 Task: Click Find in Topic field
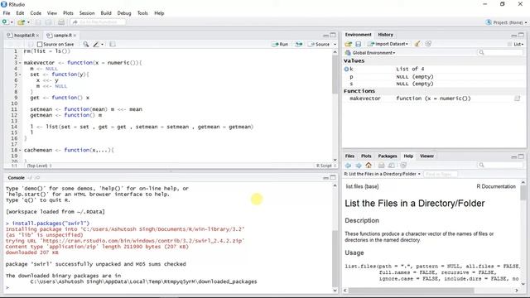441,174
